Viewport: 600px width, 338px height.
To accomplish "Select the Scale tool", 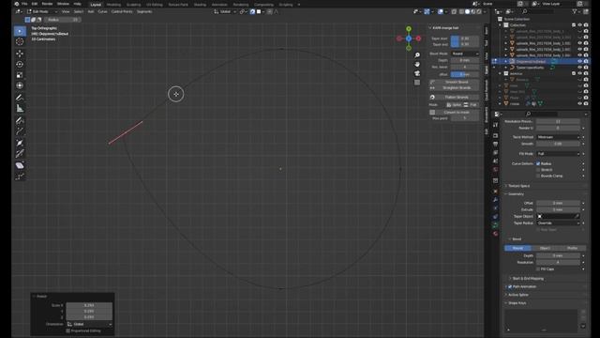I will [x=20, y=75].
